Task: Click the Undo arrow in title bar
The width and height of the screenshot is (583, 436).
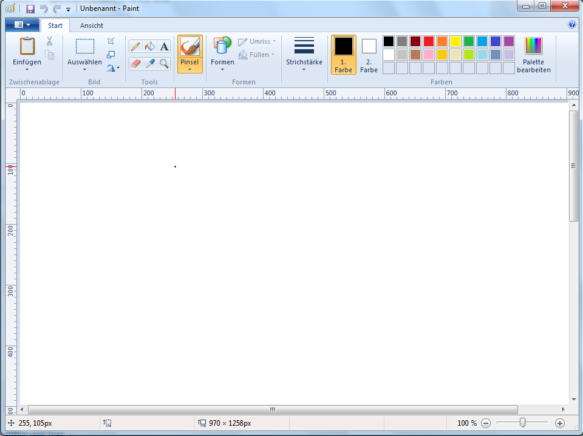Action: 44,9
